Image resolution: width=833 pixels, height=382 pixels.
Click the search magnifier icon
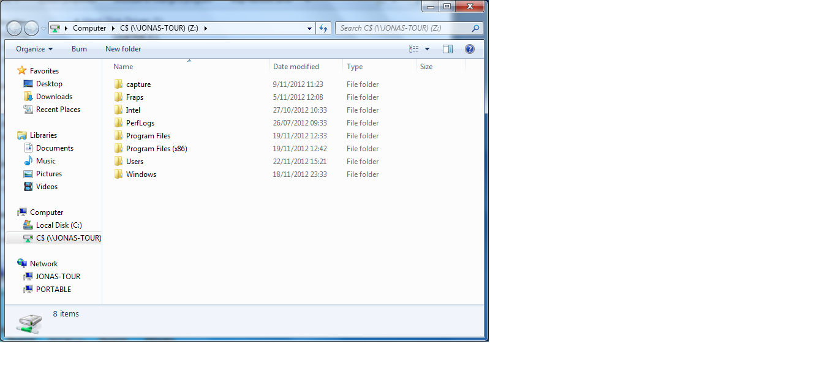click(x=475, y=28)
